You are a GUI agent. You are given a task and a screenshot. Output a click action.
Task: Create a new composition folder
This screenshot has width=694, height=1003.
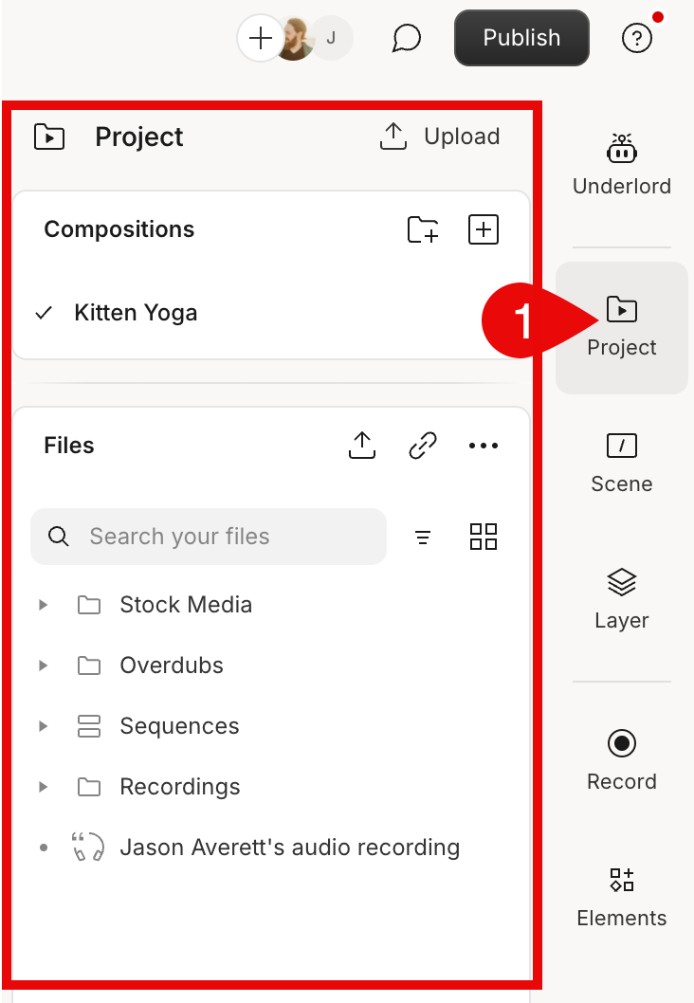point(423,228)
